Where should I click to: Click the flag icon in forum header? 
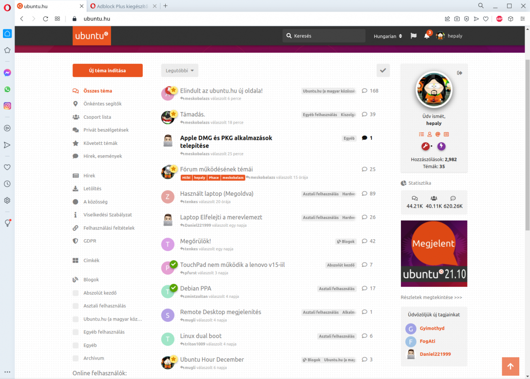tap(413, 36)
